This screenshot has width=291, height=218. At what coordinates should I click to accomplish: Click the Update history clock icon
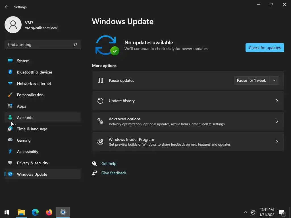[x=100, y=101]
